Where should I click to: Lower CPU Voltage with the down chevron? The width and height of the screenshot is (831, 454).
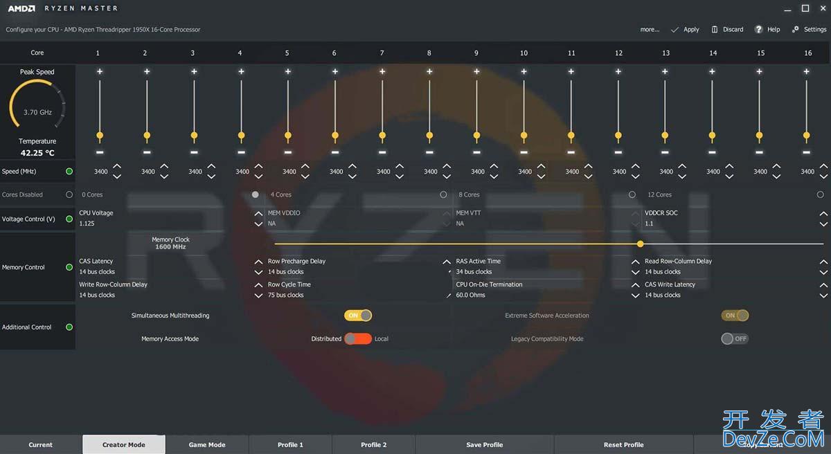[258, 224]
